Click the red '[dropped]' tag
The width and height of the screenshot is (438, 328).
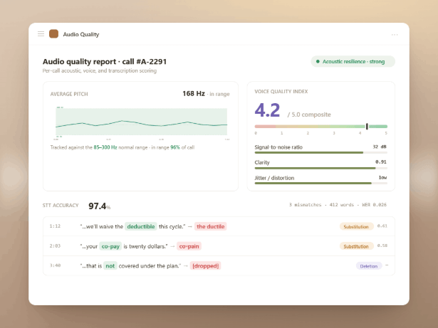205,266
